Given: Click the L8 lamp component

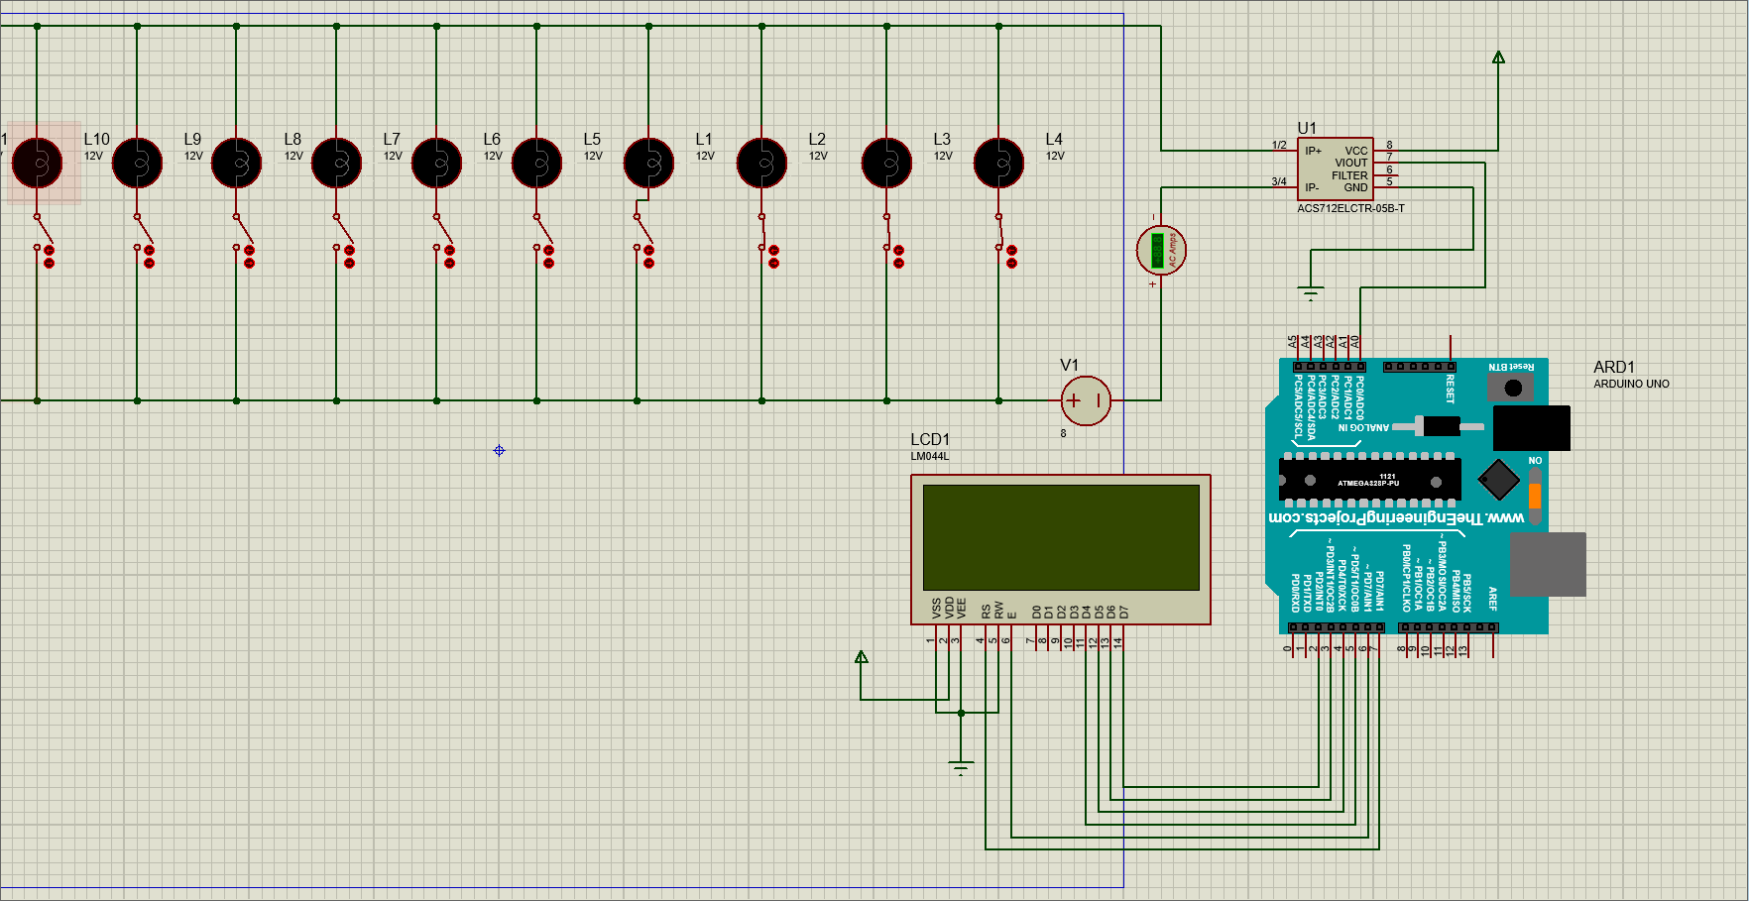Looking at the screenshot, I should [x=237, y=163].
